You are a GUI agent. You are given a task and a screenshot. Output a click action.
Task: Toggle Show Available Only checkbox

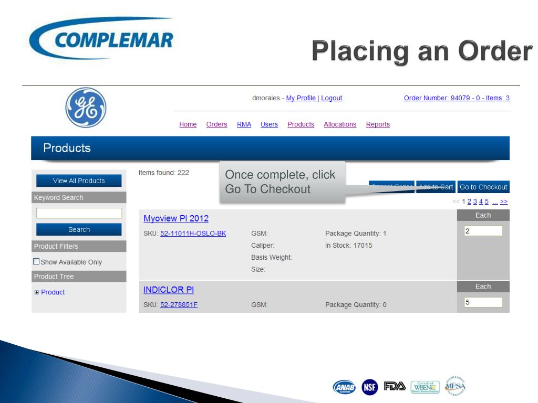pyautogui.click(x=36, y=261)
